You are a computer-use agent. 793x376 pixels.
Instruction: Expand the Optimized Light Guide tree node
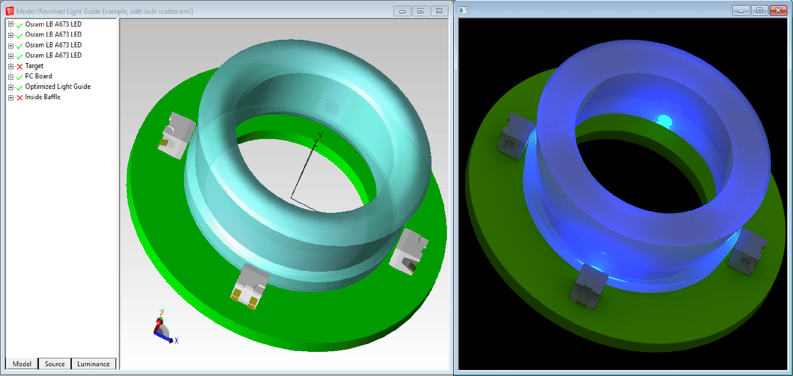pyautogui.click(x=11, y=87)
